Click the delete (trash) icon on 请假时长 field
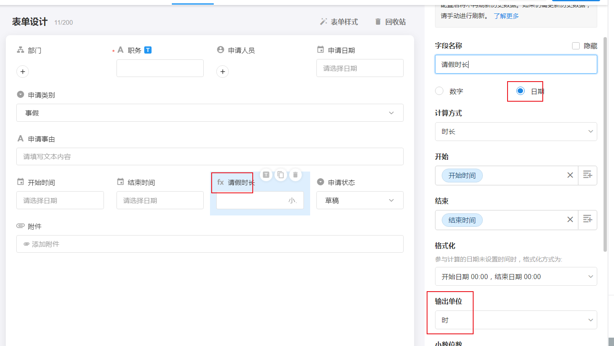This screenshot has width=614, height=346. click(295, 175)
